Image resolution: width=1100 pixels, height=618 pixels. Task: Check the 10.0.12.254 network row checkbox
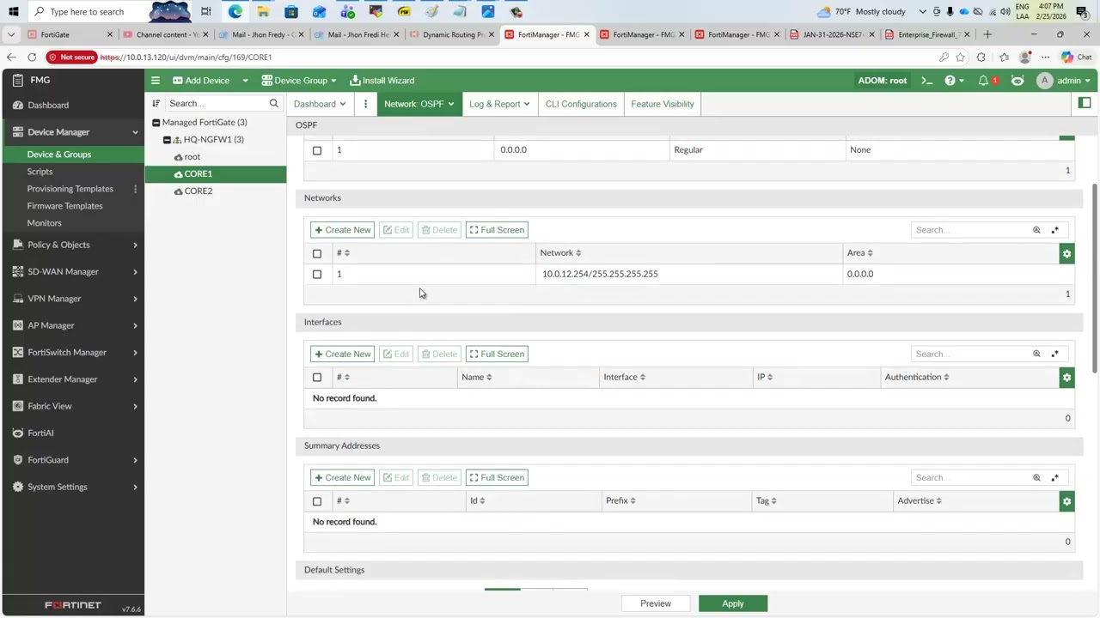click(x=317, y=274)
